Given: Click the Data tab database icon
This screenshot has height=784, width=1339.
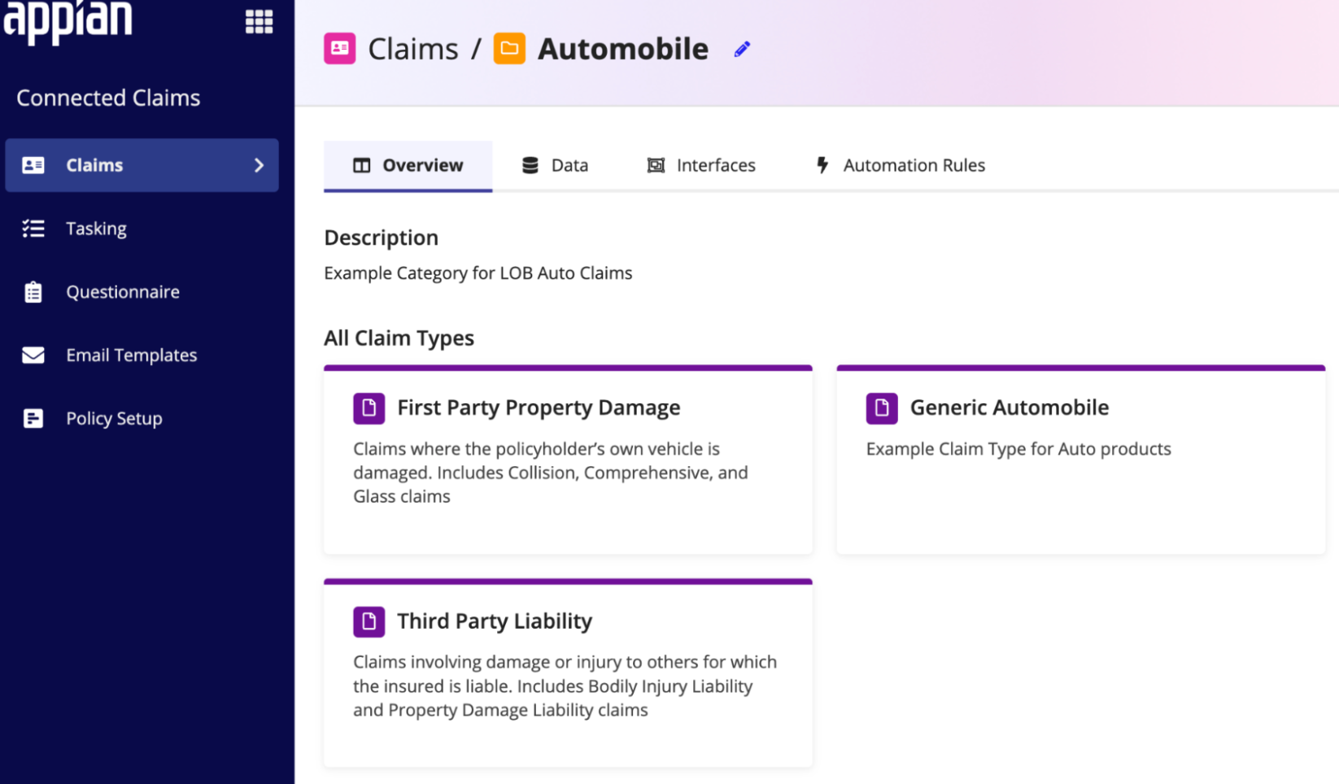Looking at the screenshot, I should [530, 166].
